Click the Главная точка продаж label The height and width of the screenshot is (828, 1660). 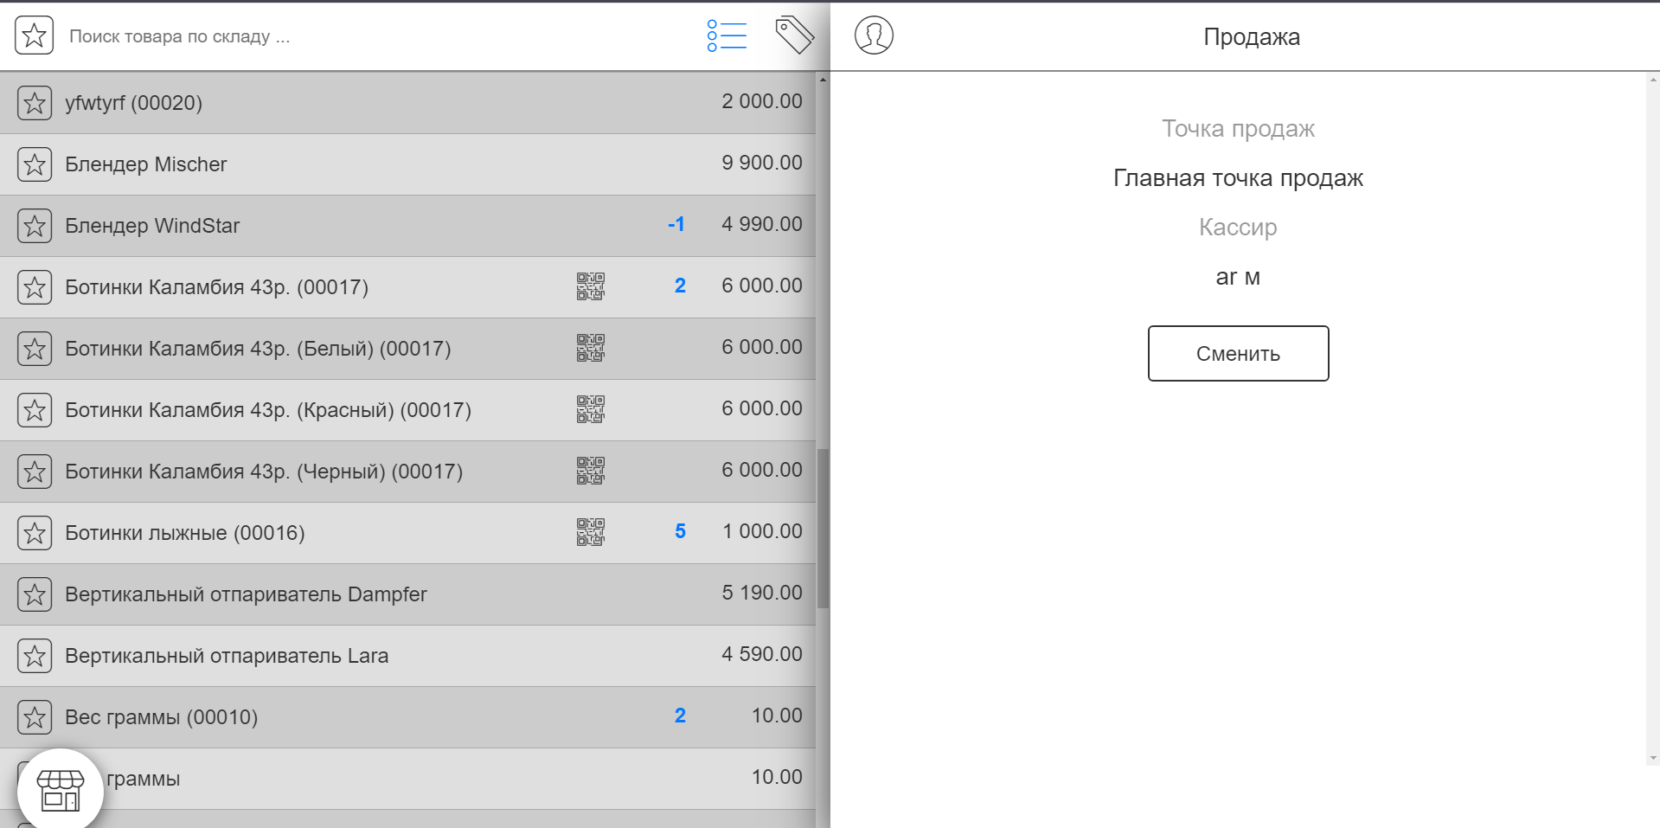click(1238, 178)
